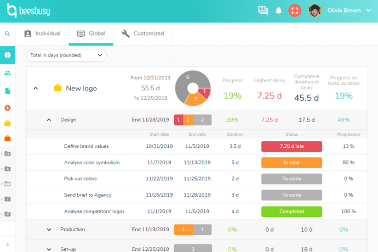Switch to the Customized tab

pyautogui.click(x=143, y=33)
